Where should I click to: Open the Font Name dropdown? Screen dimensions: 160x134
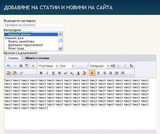click(48, 66)
